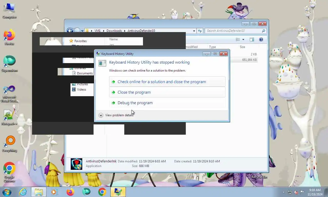Select Pictures in the navigation pane

pyautogui.click(x=82, y=84)
